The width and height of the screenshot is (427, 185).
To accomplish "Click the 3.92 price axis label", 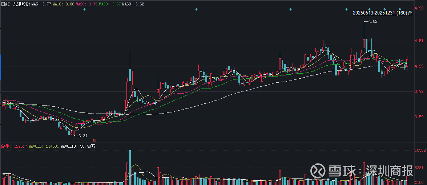I will point(418,91).
